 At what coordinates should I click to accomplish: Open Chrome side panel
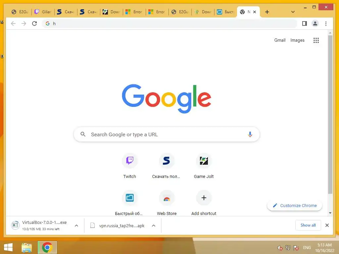305,23
